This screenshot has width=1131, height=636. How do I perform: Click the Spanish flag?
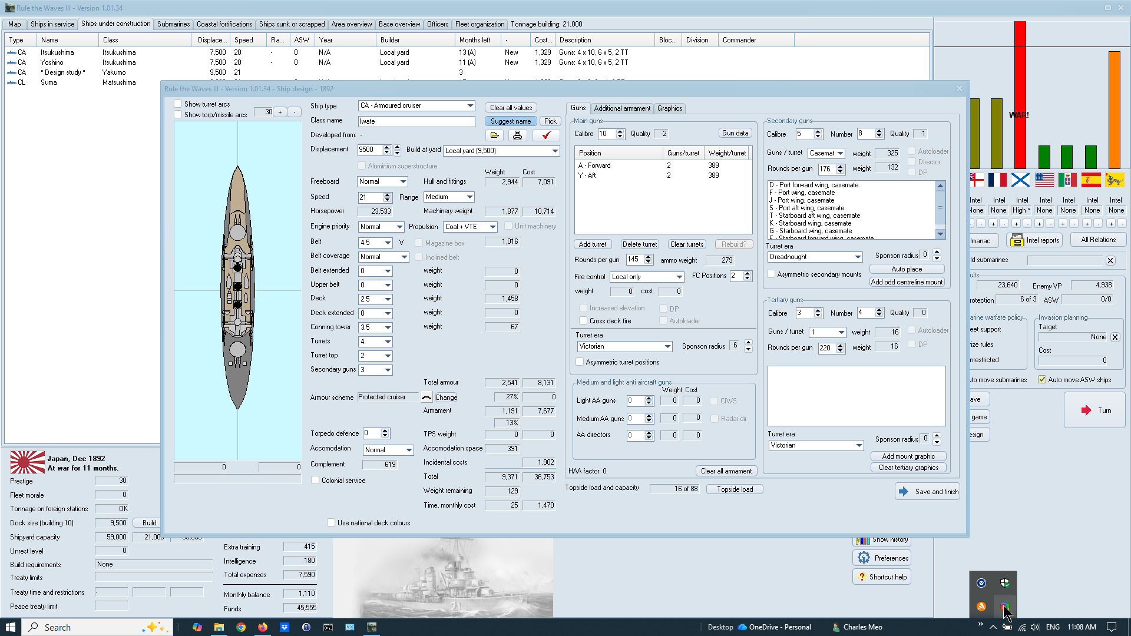point(1091,180)
